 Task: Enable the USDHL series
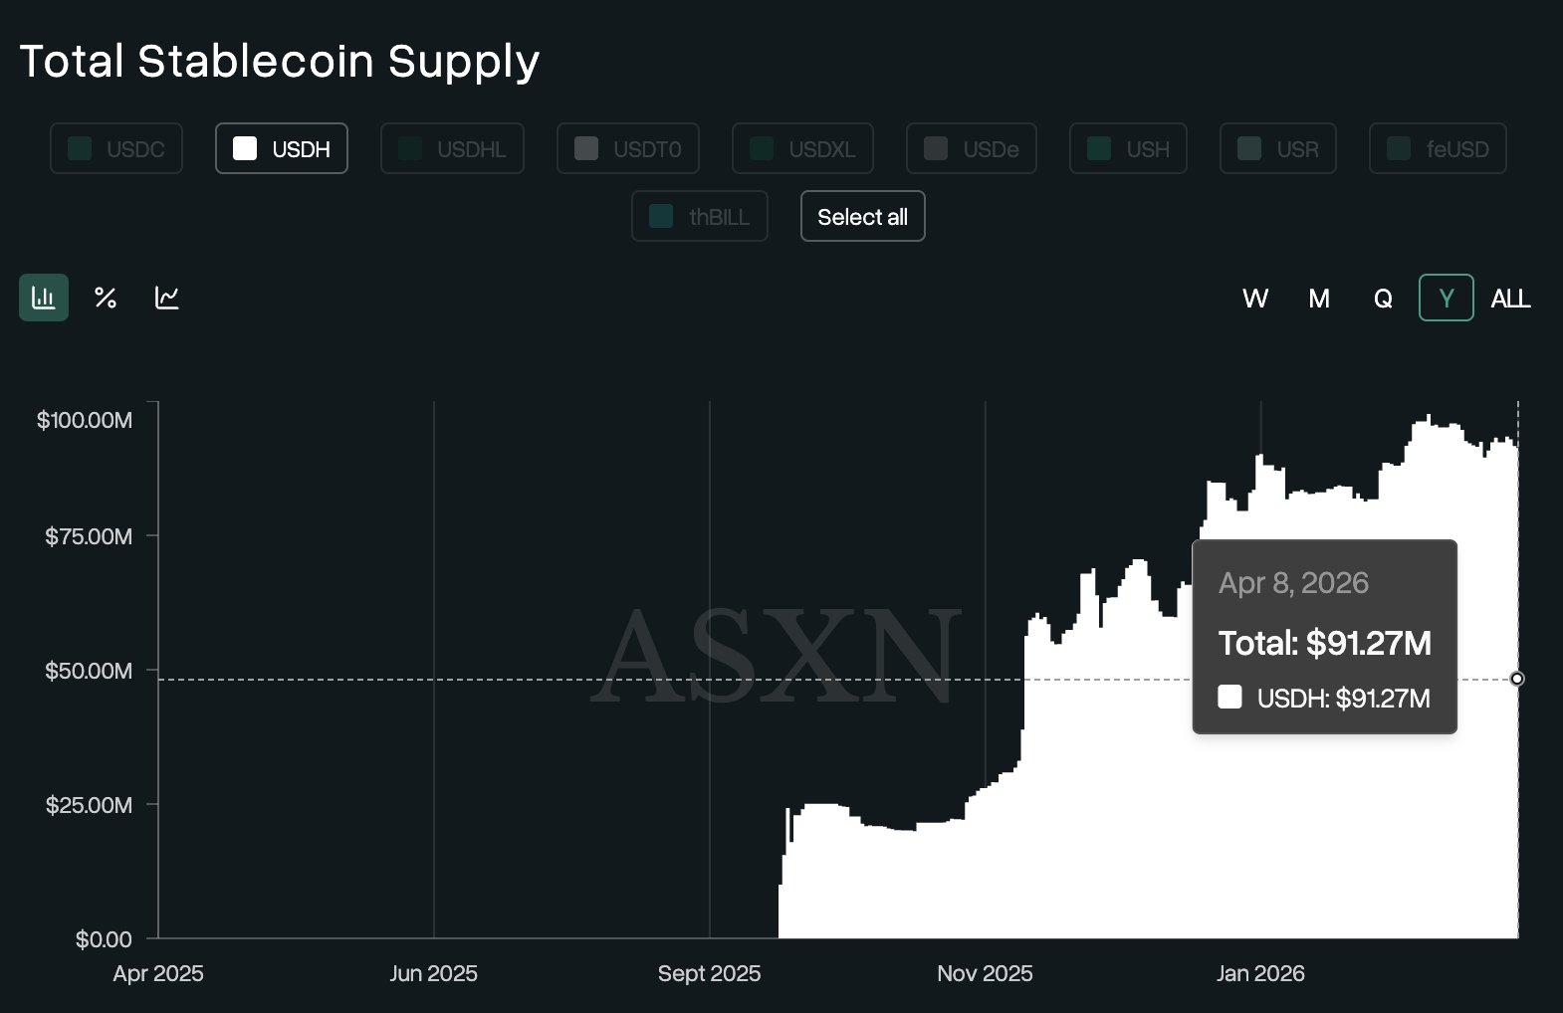click(x=452, y=149)
